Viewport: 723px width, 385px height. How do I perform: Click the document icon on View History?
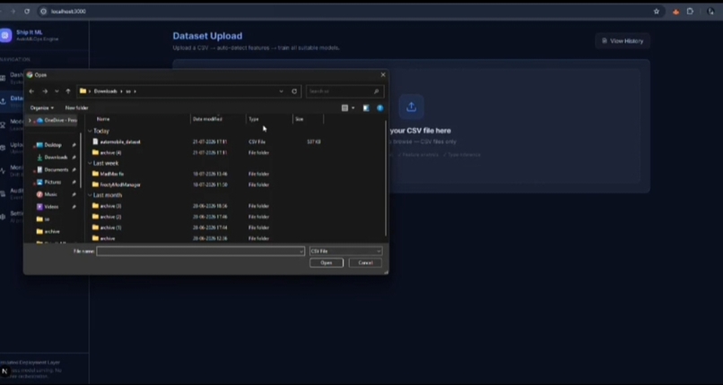pos(604,41)
